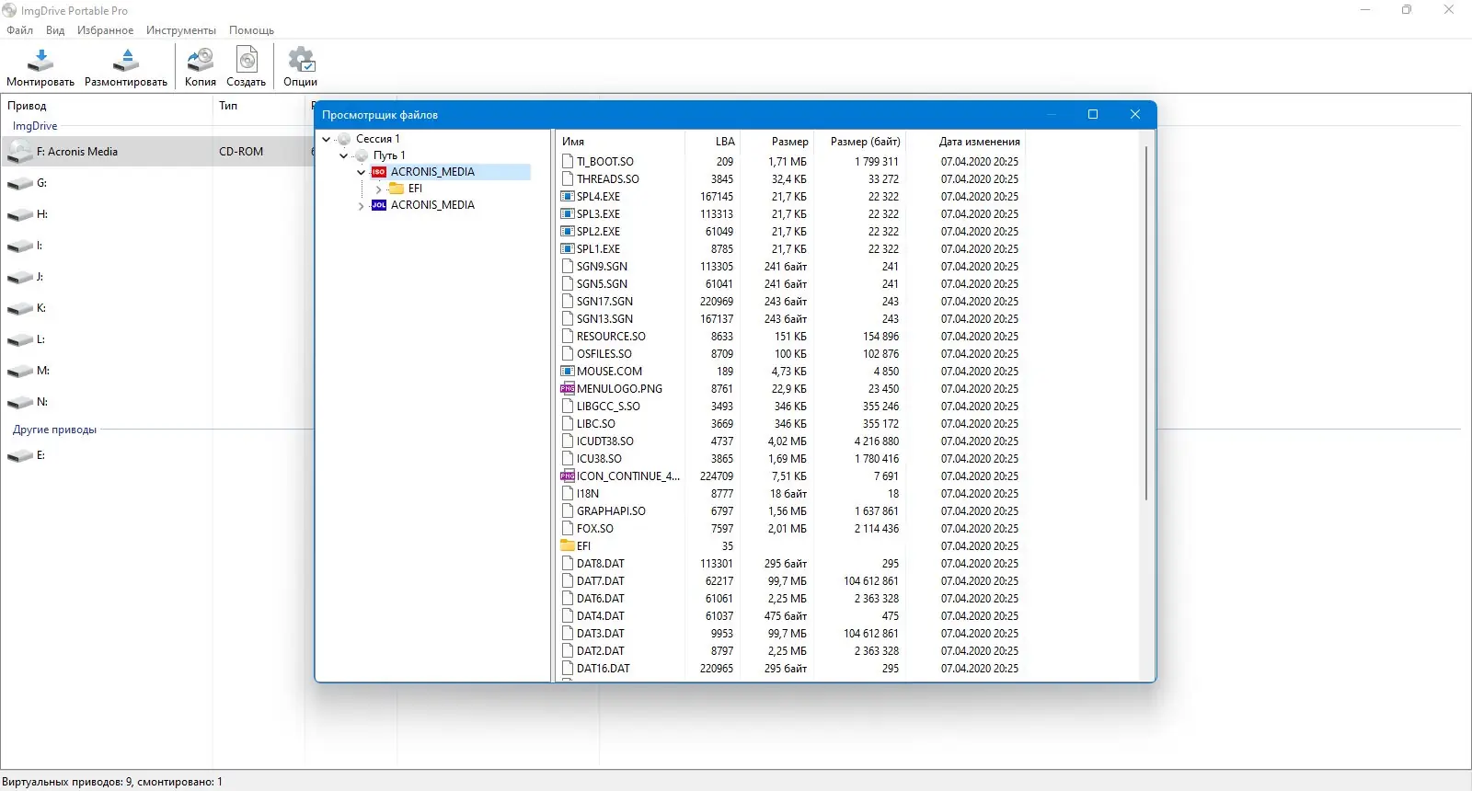The image size is (1472, 791).
Task: Click the EFI folder icon in file list
Action: 568,546
